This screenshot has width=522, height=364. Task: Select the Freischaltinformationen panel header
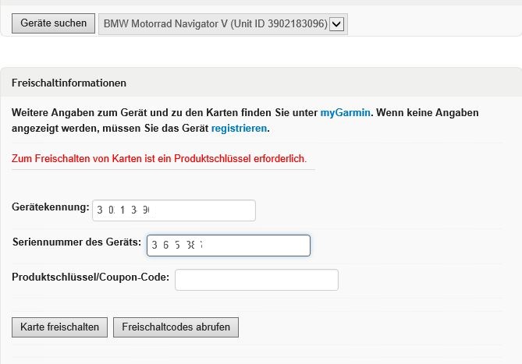pyautogui.click(x=69, y=83)
